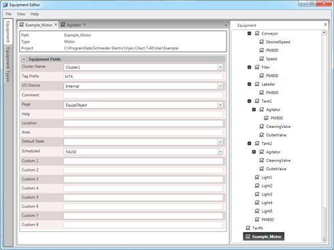Collapse the Tank1 tree node
Screen dimensions: 334x250
(x=249, y=101)
